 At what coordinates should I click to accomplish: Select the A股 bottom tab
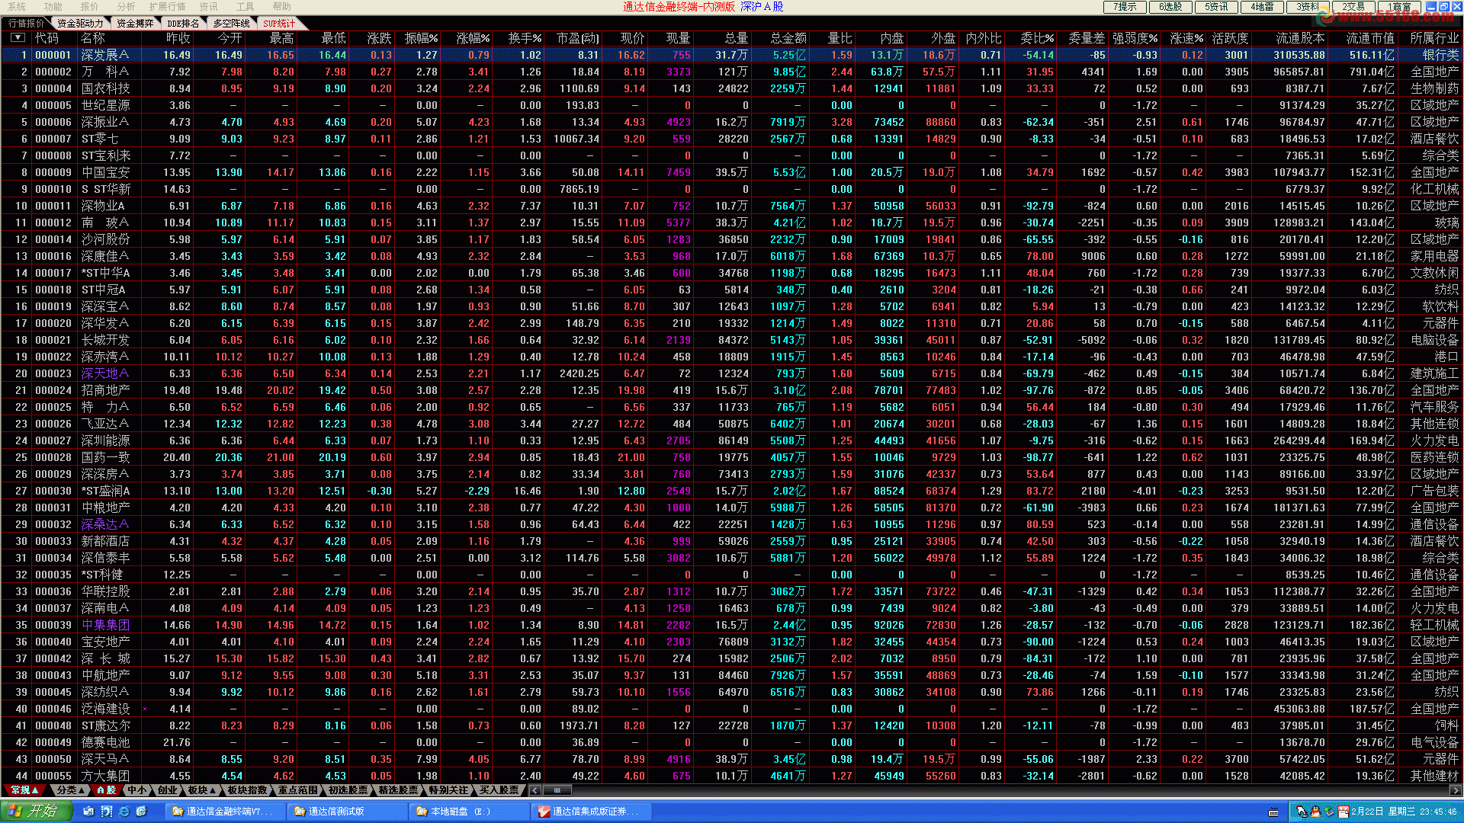click(x=107, y=790)
